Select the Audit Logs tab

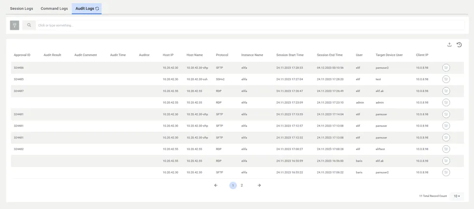[87, 8]
